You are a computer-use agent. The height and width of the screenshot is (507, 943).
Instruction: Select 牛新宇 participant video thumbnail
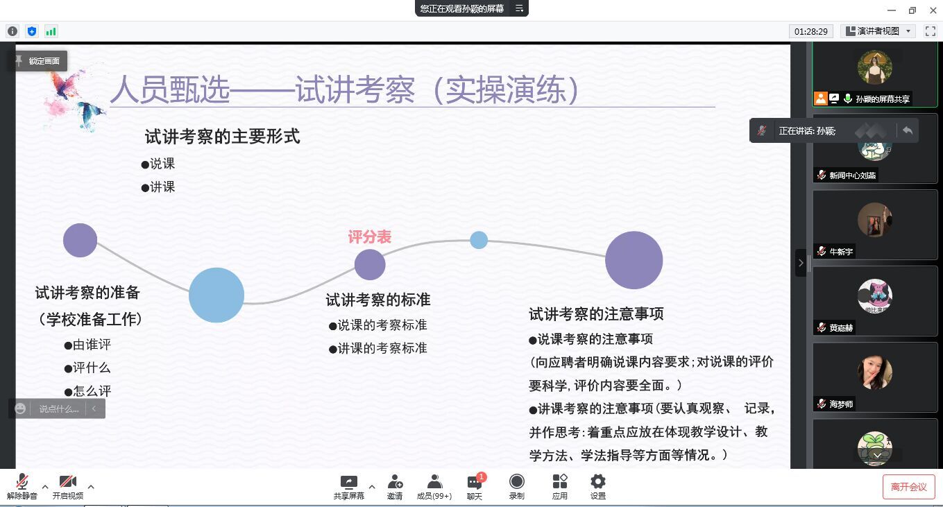[874, 223]
